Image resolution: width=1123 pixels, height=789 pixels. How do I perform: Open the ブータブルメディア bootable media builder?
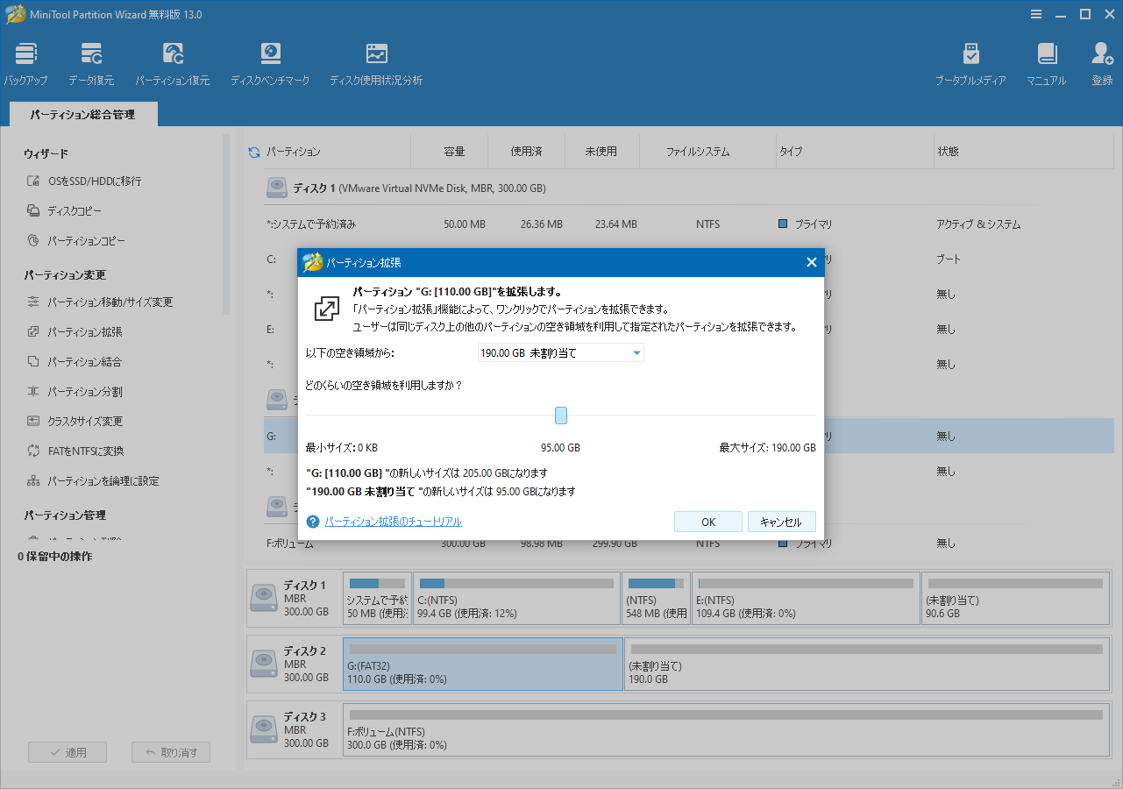(x=971, y=61)
